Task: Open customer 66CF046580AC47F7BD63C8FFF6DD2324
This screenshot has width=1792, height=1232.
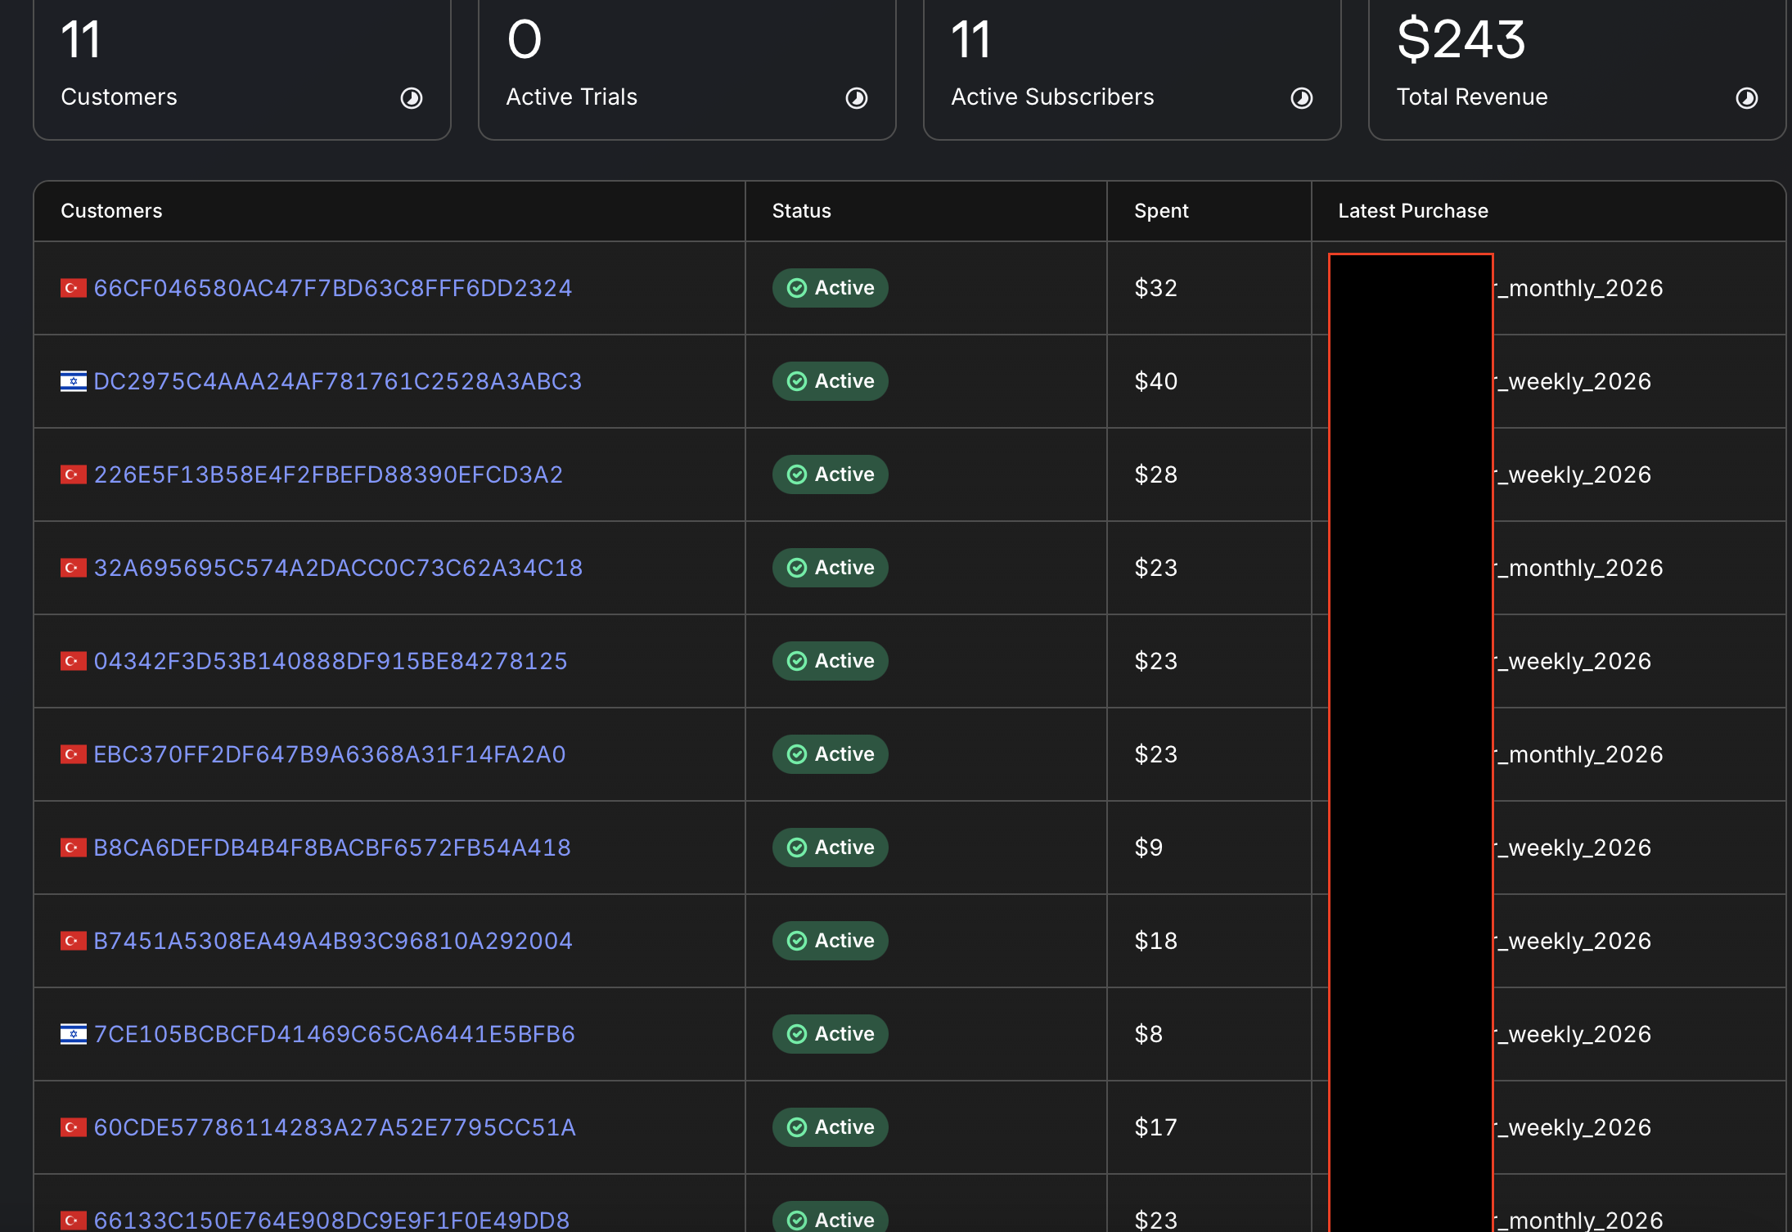Action: pyautogui.click(x=333, y=288)
